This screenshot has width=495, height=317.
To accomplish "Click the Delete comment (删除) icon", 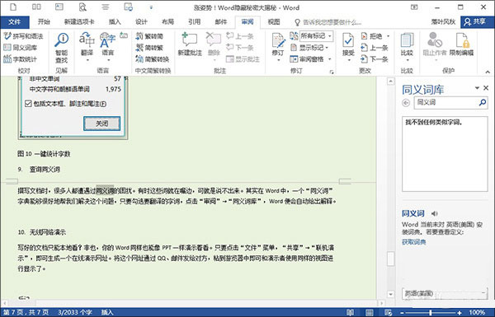I will click(214, 40).
